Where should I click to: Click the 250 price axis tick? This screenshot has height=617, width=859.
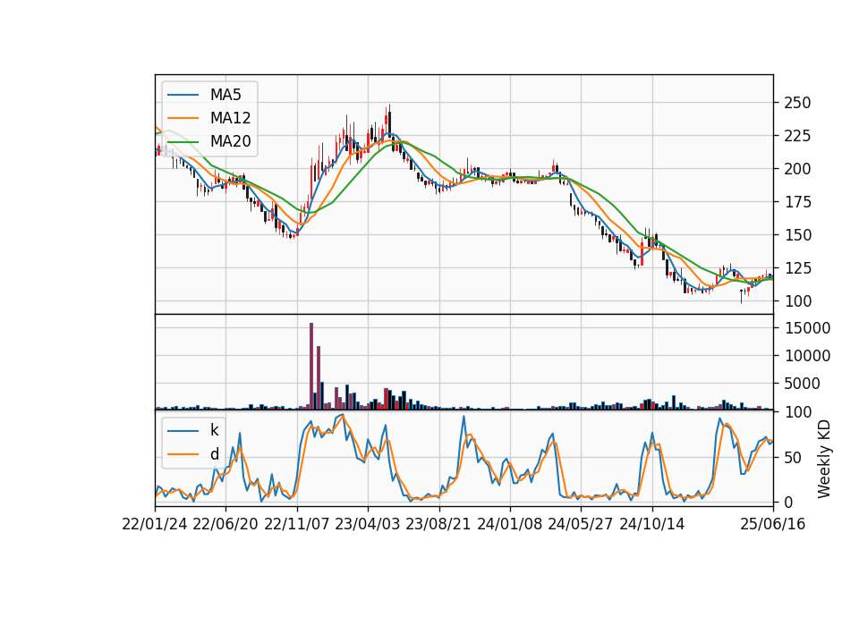click(x=797, y=103)
